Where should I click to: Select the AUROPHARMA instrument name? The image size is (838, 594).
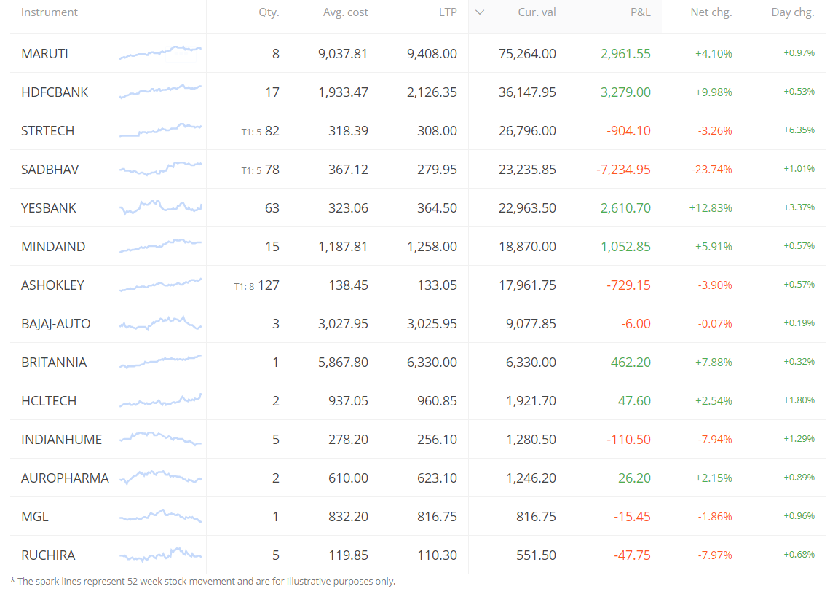(x=65, y=478)
